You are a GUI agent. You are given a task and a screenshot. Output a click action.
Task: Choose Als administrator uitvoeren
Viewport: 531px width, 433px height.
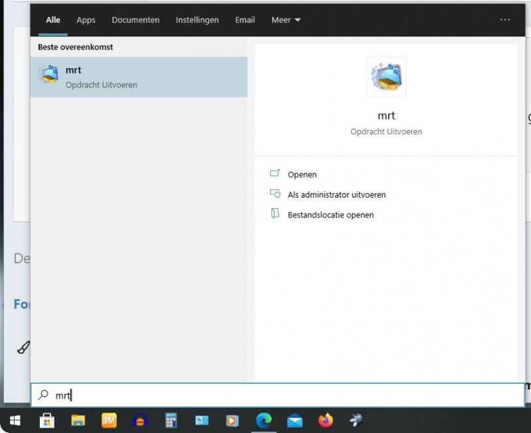(x=336, y=195)
